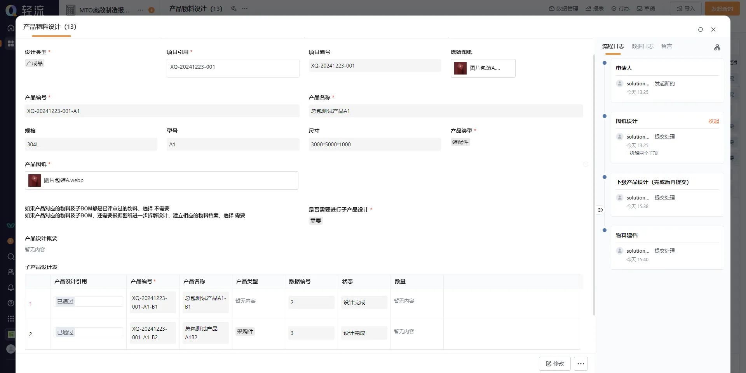Collapse 图纸设计 section via 收起 link

[713, 121]
